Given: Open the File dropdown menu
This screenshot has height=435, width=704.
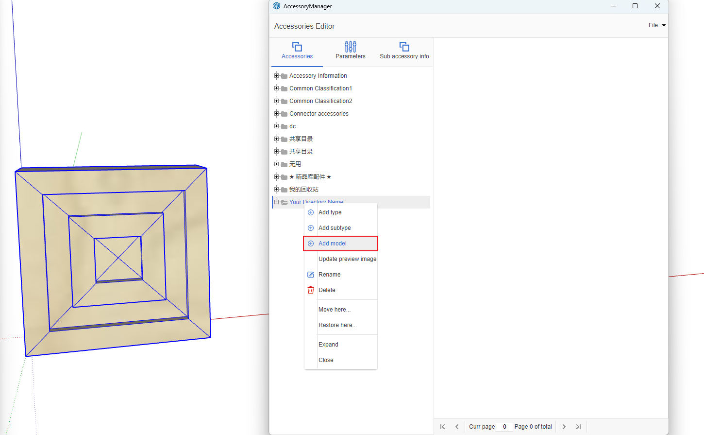Looking at the screenshot, I should 656,25.
